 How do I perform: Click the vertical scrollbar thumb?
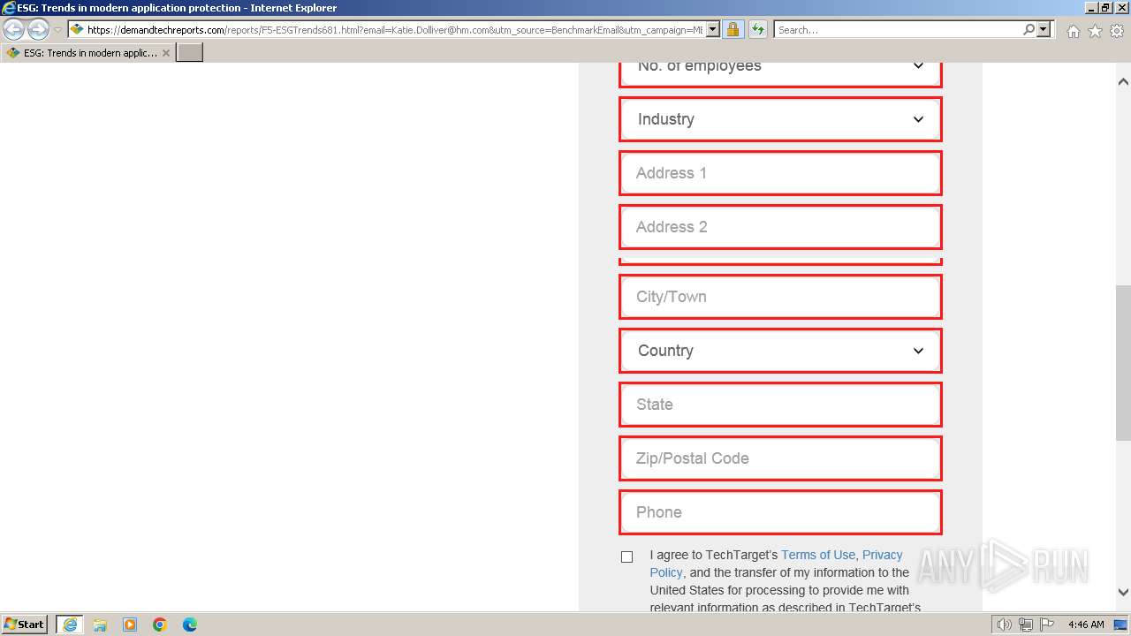pyautogui.click(x=1123, y=363)
